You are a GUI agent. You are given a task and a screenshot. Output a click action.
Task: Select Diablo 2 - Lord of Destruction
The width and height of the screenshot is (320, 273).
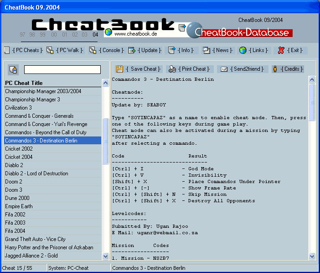click(53, 173)
